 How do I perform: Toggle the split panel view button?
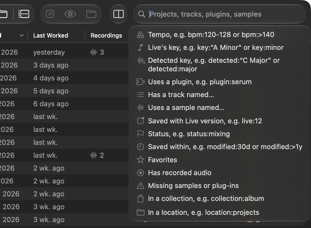(119, 14)
